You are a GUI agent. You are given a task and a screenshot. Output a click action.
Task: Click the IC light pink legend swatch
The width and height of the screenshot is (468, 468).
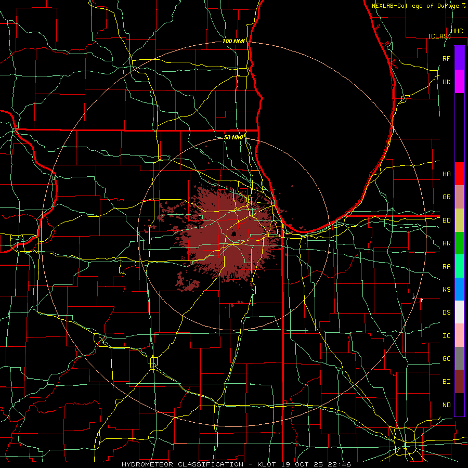459,335
